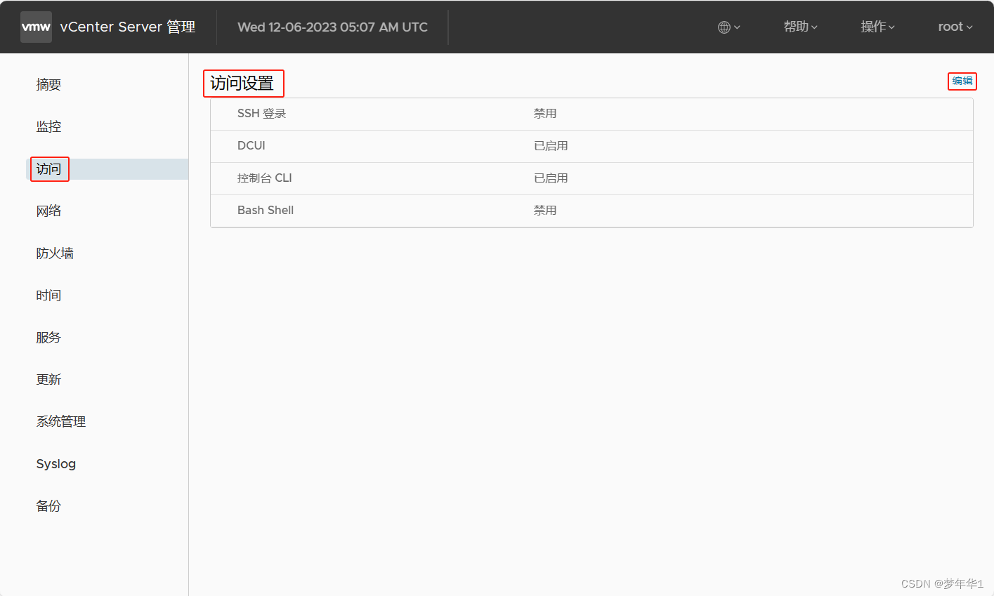Click the date and time display
This screenshot has height=596, width=994.
point(332,27)
